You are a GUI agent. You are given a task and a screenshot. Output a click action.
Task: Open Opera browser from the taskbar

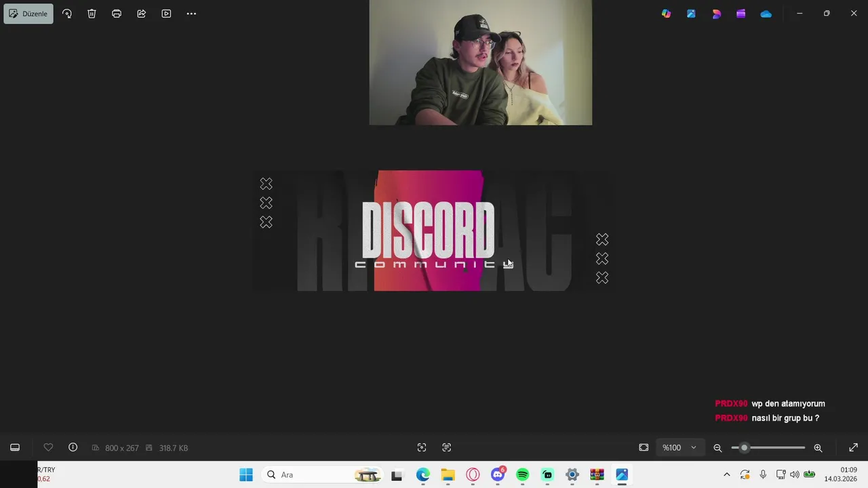(473, 474)
